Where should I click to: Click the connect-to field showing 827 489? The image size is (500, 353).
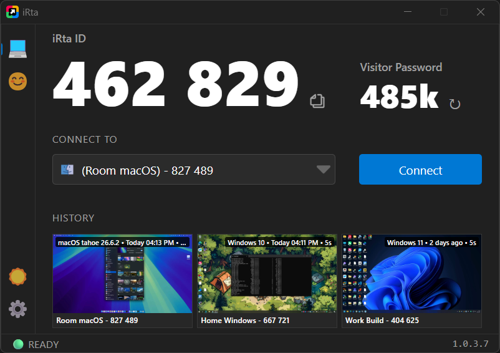pos(193,169)
